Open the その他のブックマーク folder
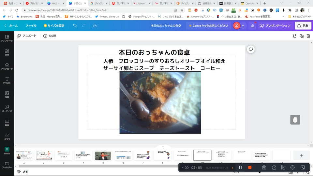The width and height of the screenshot is (313, 176). [300, 17]
